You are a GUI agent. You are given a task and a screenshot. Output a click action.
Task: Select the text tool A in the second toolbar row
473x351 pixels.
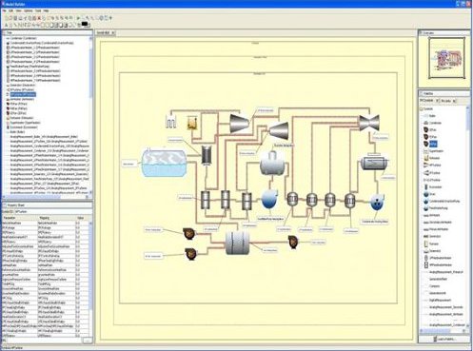coord(6,25)
